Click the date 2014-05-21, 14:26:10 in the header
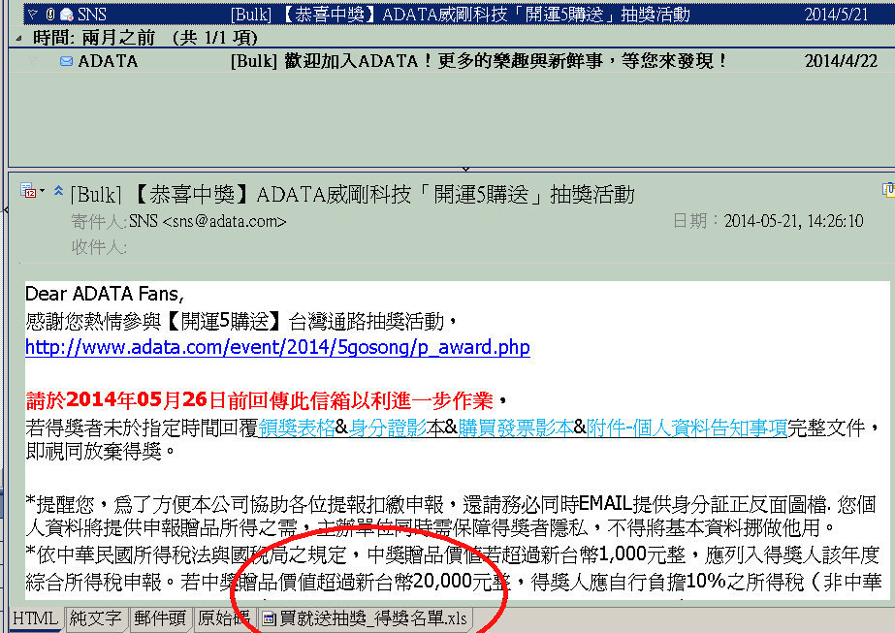The width and height of the screenshot is (895, 633). tap(793, 221)
